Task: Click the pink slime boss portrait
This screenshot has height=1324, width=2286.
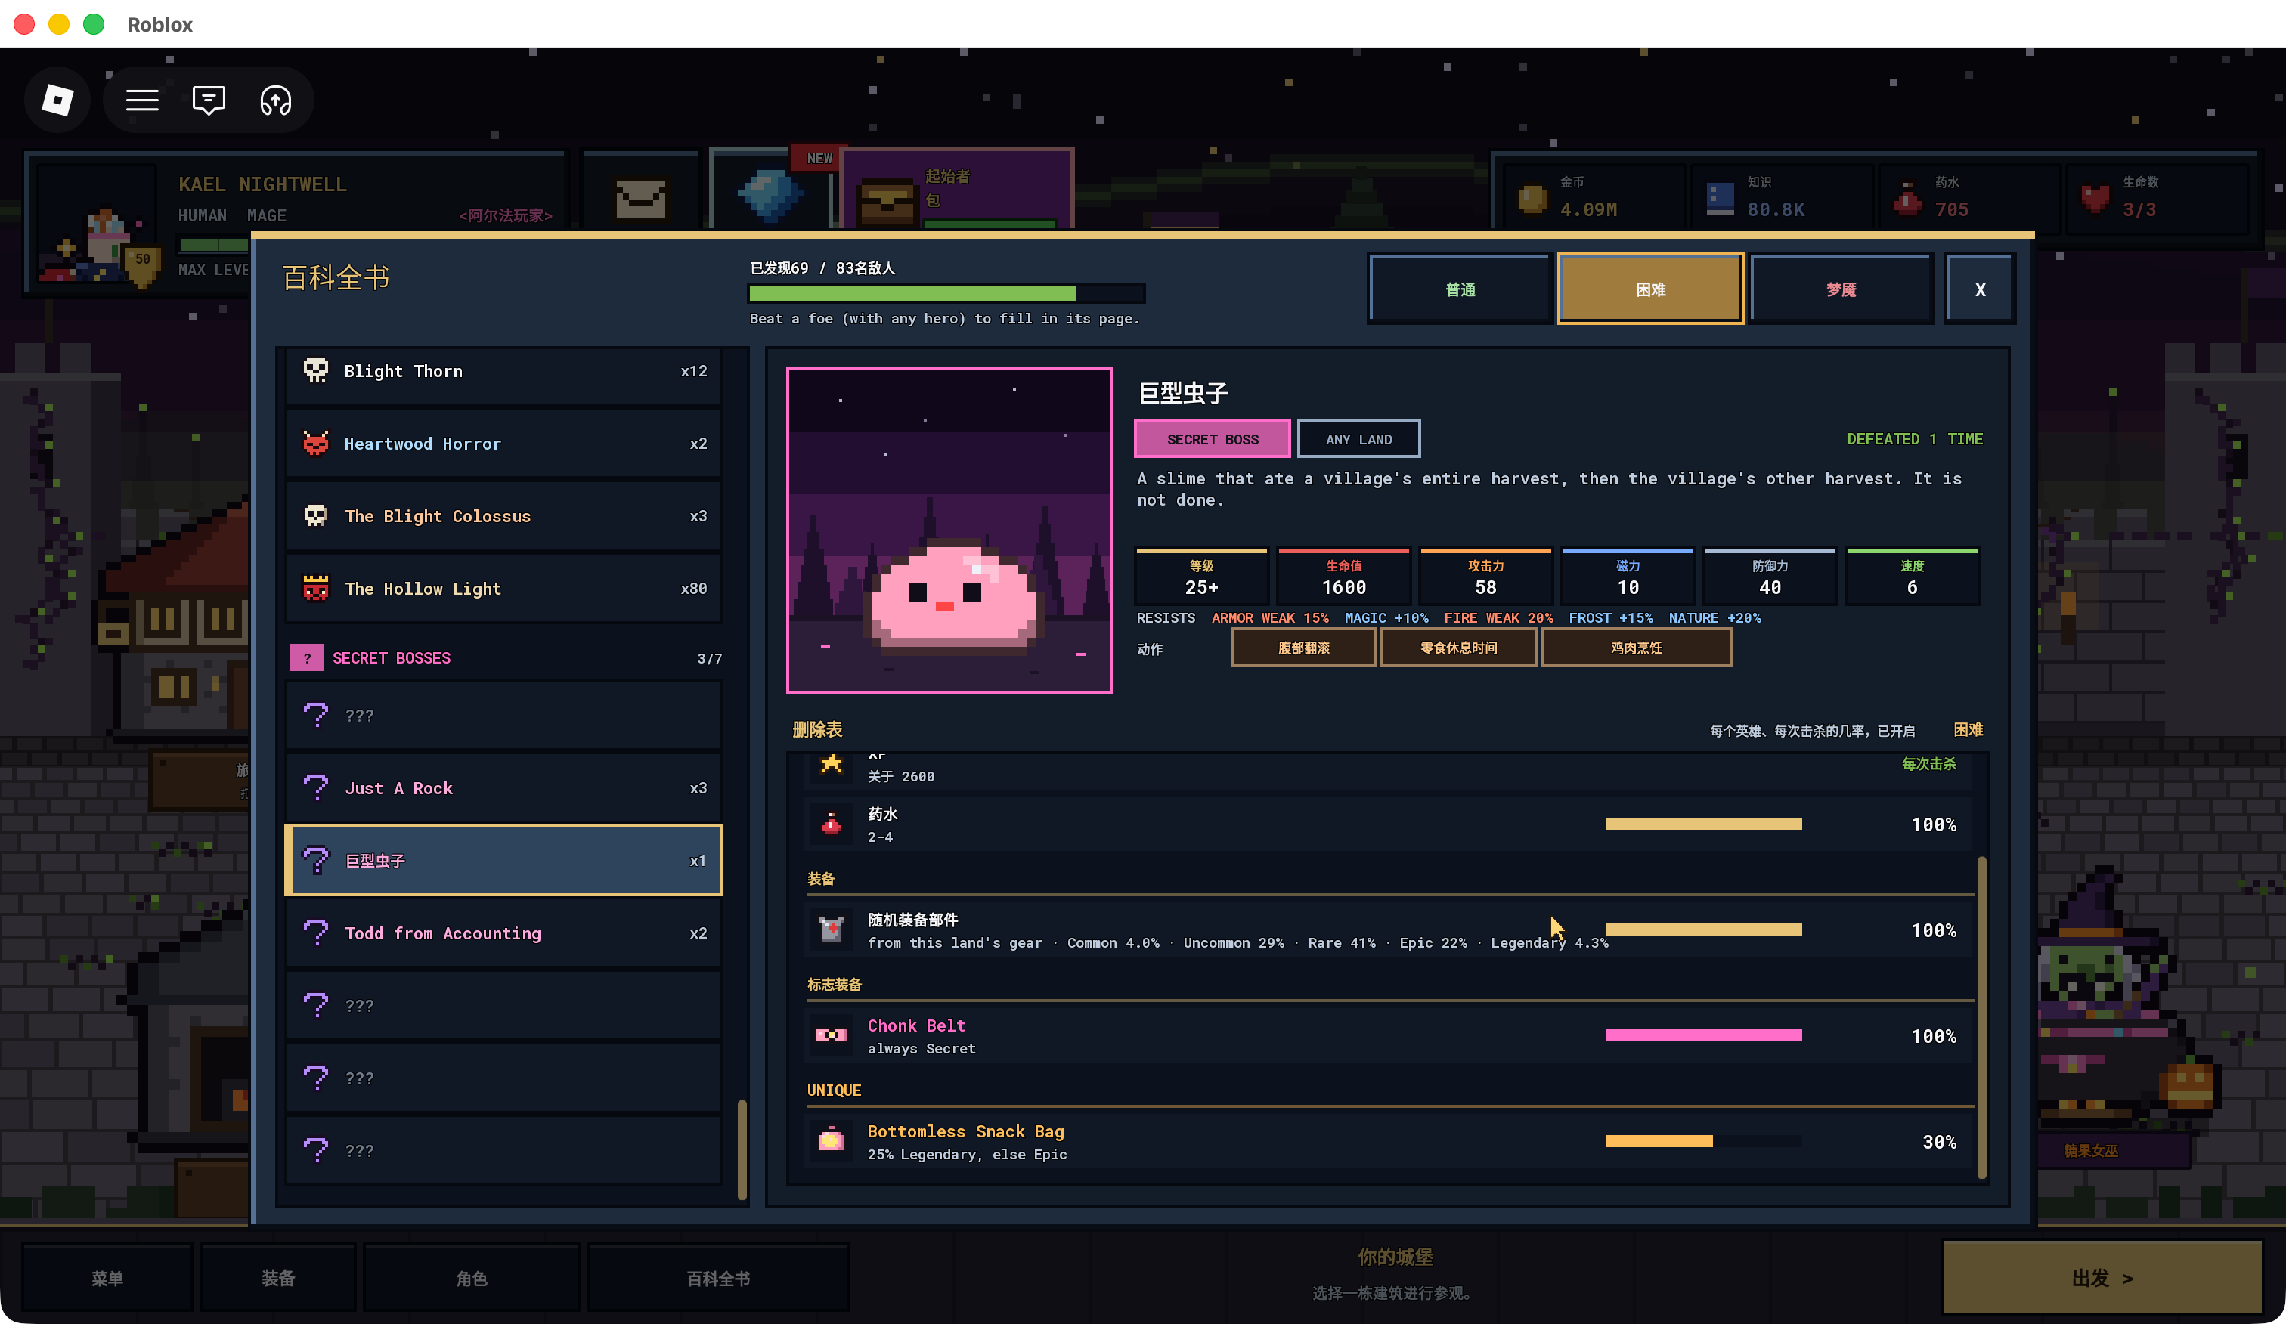Action: pyautogui.click(x=949, y=530)
